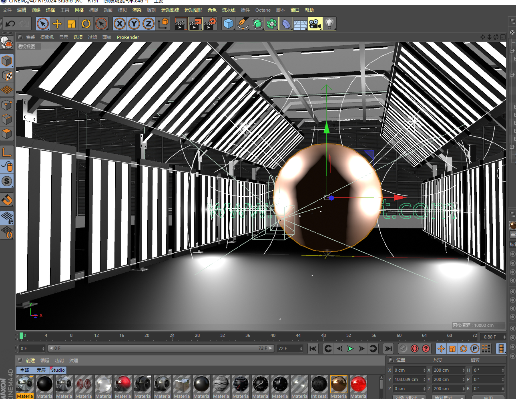The width and height of the screenshot is (516, 399).
Task: Jump to the end of animation
Action: 388,349
